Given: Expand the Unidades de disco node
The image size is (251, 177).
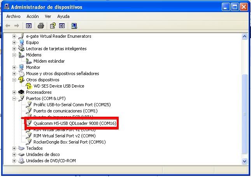Looking at the screenshot, I should (x=14, y=154).
